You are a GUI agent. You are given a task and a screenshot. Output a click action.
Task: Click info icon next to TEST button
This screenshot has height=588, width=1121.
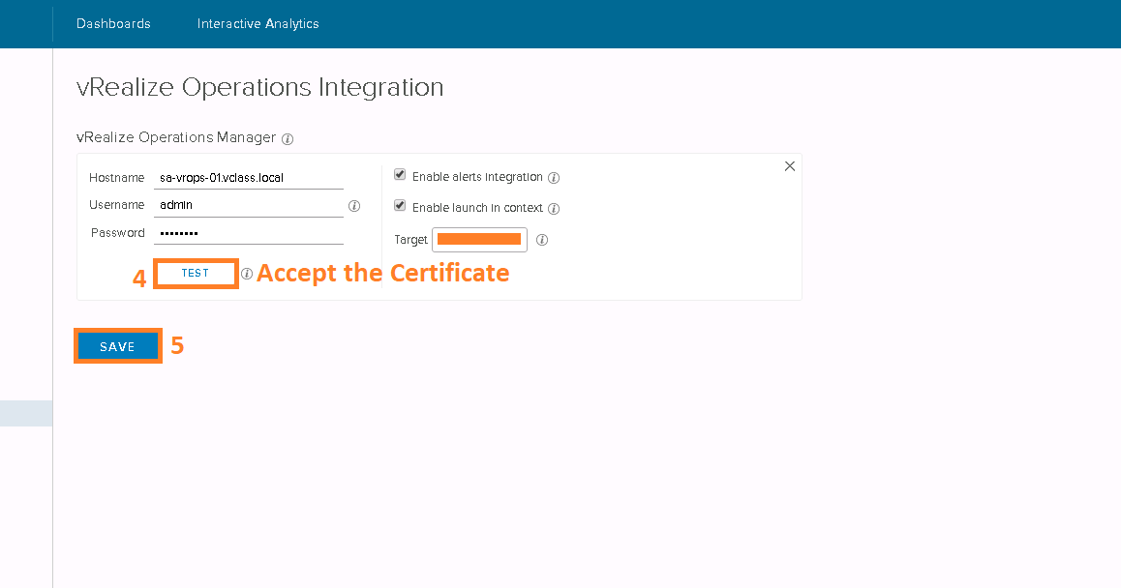click(x=247, y=274)
